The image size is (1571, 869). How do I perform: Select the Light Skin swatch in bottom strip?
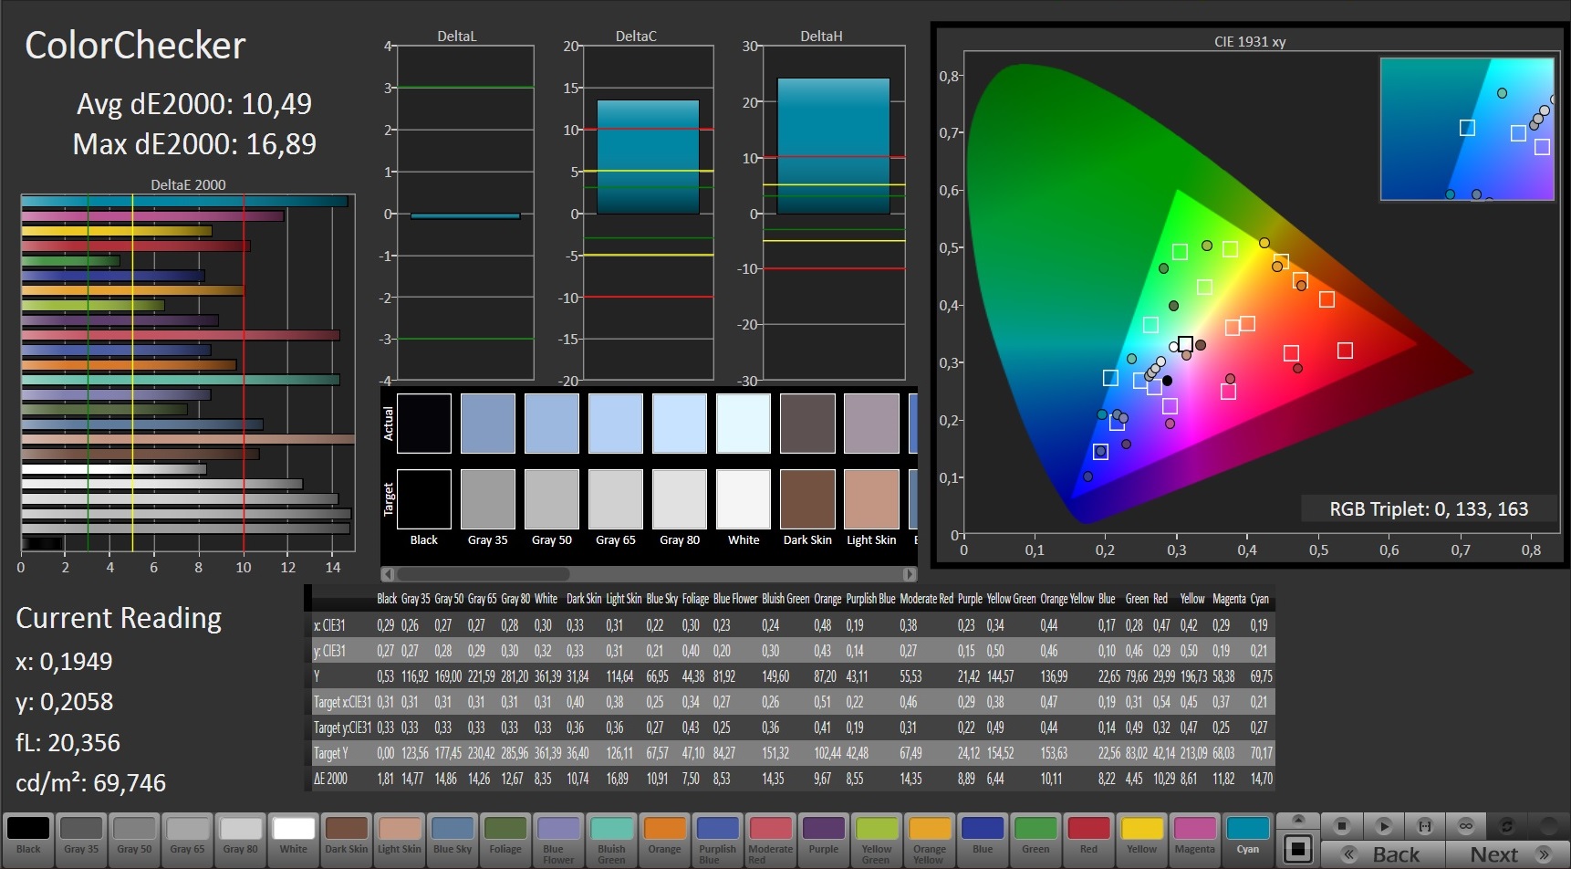tap(400, 839)
